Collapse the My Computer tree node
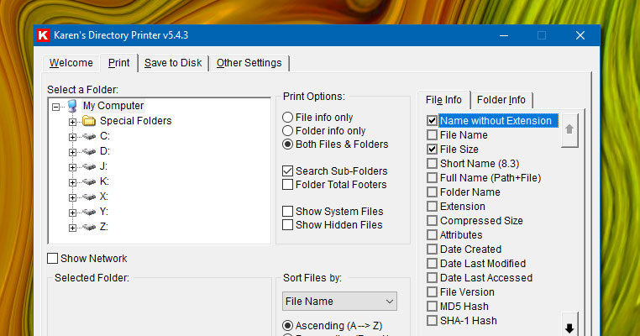Image resolution: width=640 pixels, height=336 pixels. point(56,107)
